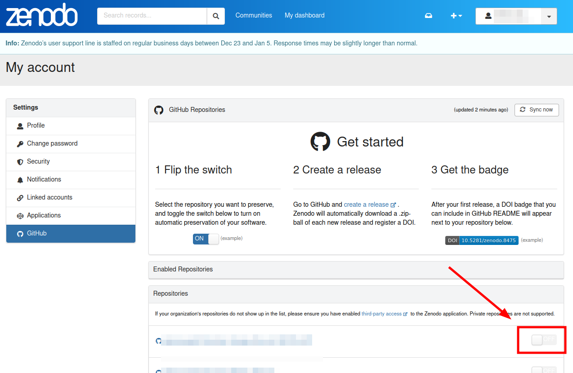Click the '3 Get the badge' heading

470,170
